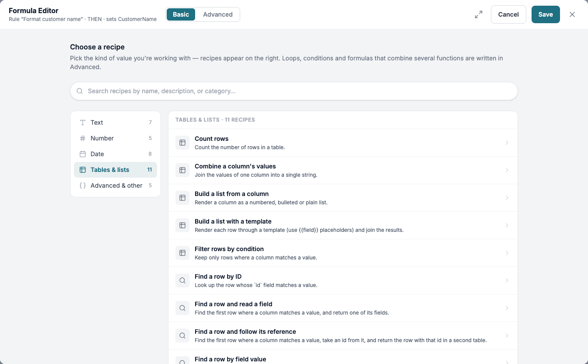Click the search icon beside Find a row and read a field

(x=182, y=308)
